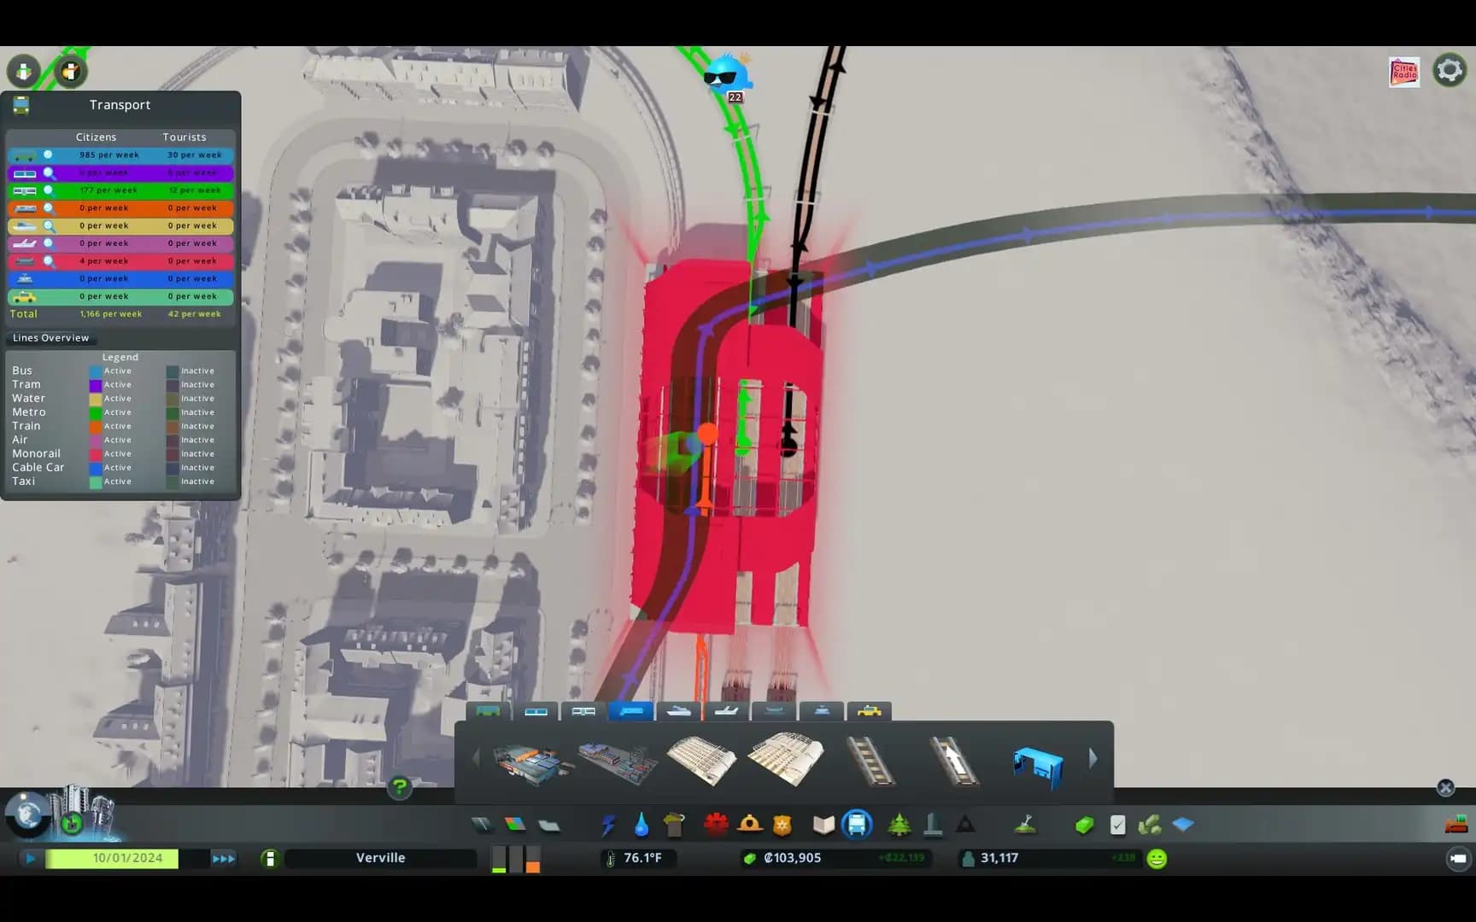Step up game speed with the triple-arrow control

(225, 858)
